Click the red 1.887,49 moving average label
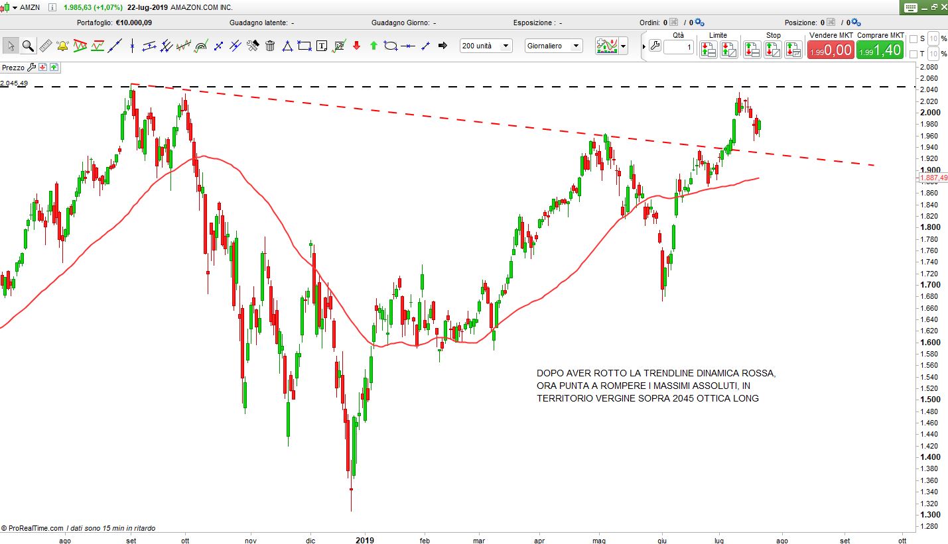Viewport: 948px width, 544px height. (x=933, y=178)
